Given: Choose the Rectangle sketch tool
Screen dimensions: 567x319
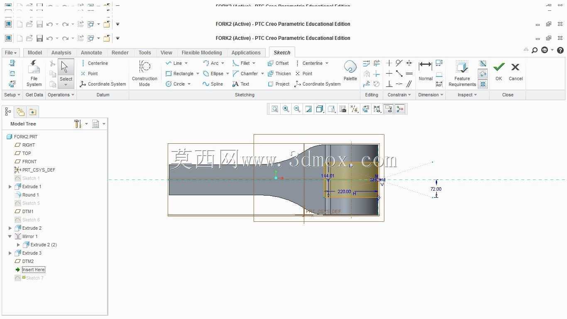Looking at the screenshot, I should [179, 74].
